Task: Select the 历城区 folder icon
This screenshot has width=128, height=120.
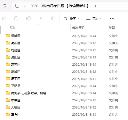Action: click(8, 71)
